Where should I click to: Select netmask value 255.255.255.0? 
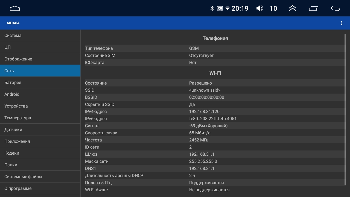(203, 161)
